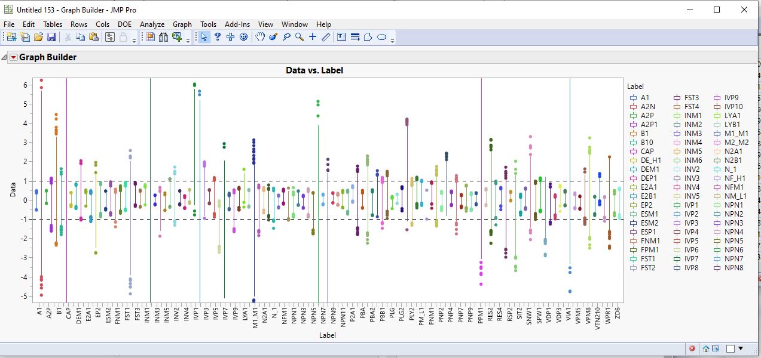The width and height of the screenshot is (761, 358).
Task: Open the Graph menu
Action: click(x=182, y=24)
